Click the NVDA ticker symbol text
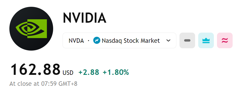The width and height of the screenshot is (236, 97). [x=76, y=41]
